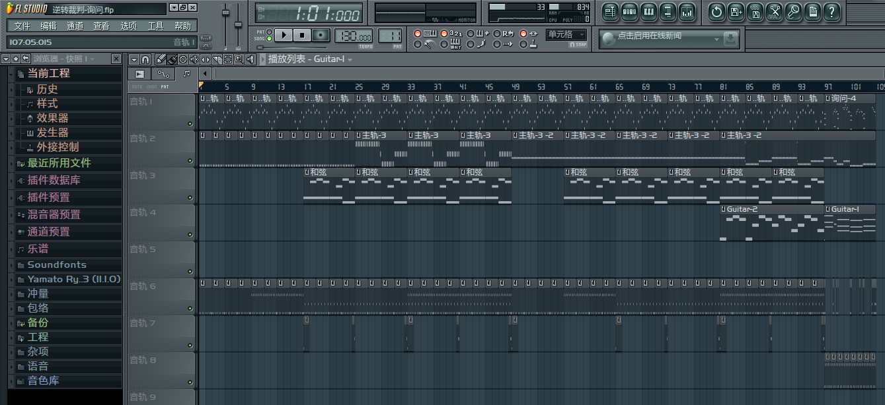Open the 通道 menu
This screenshot has height=405, width=885.
pos(75,26)
